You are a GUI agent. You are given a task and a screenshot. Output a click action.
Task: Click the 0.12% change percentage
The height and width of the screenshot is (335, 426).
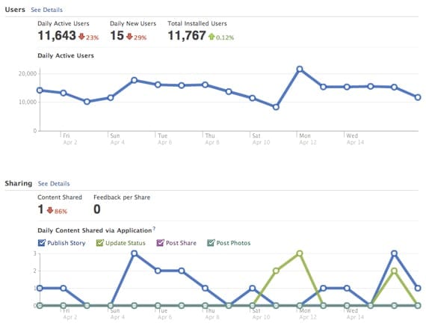click(225, 37)
